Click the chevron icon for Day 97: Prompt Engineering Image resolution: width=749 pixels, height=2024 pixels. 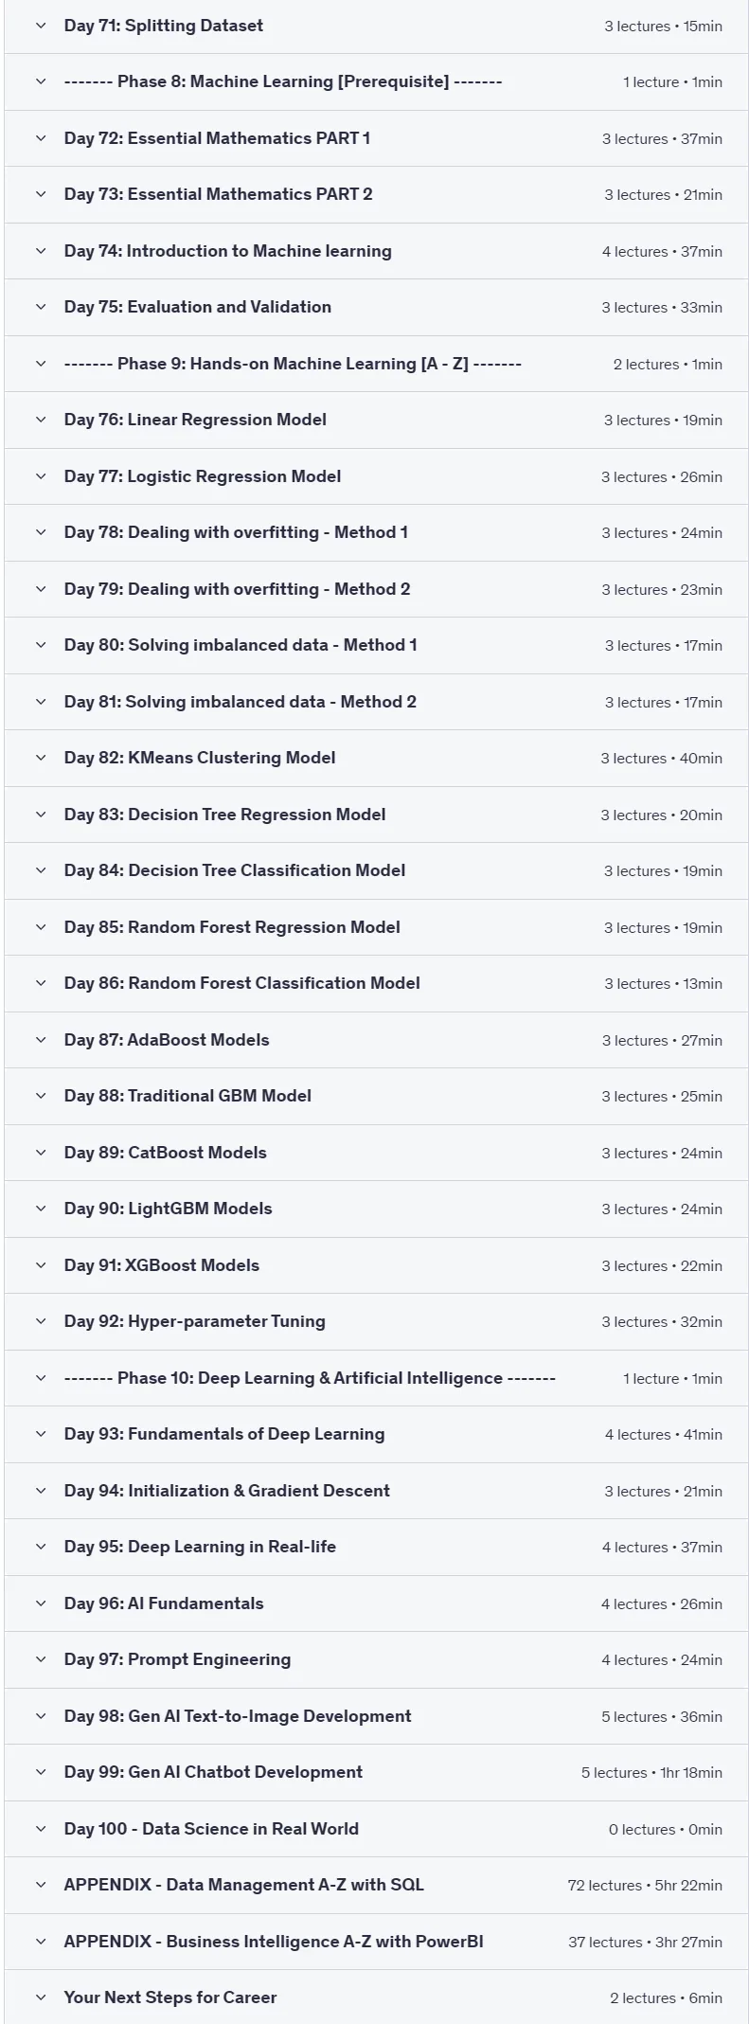(x=41, y=1659)
